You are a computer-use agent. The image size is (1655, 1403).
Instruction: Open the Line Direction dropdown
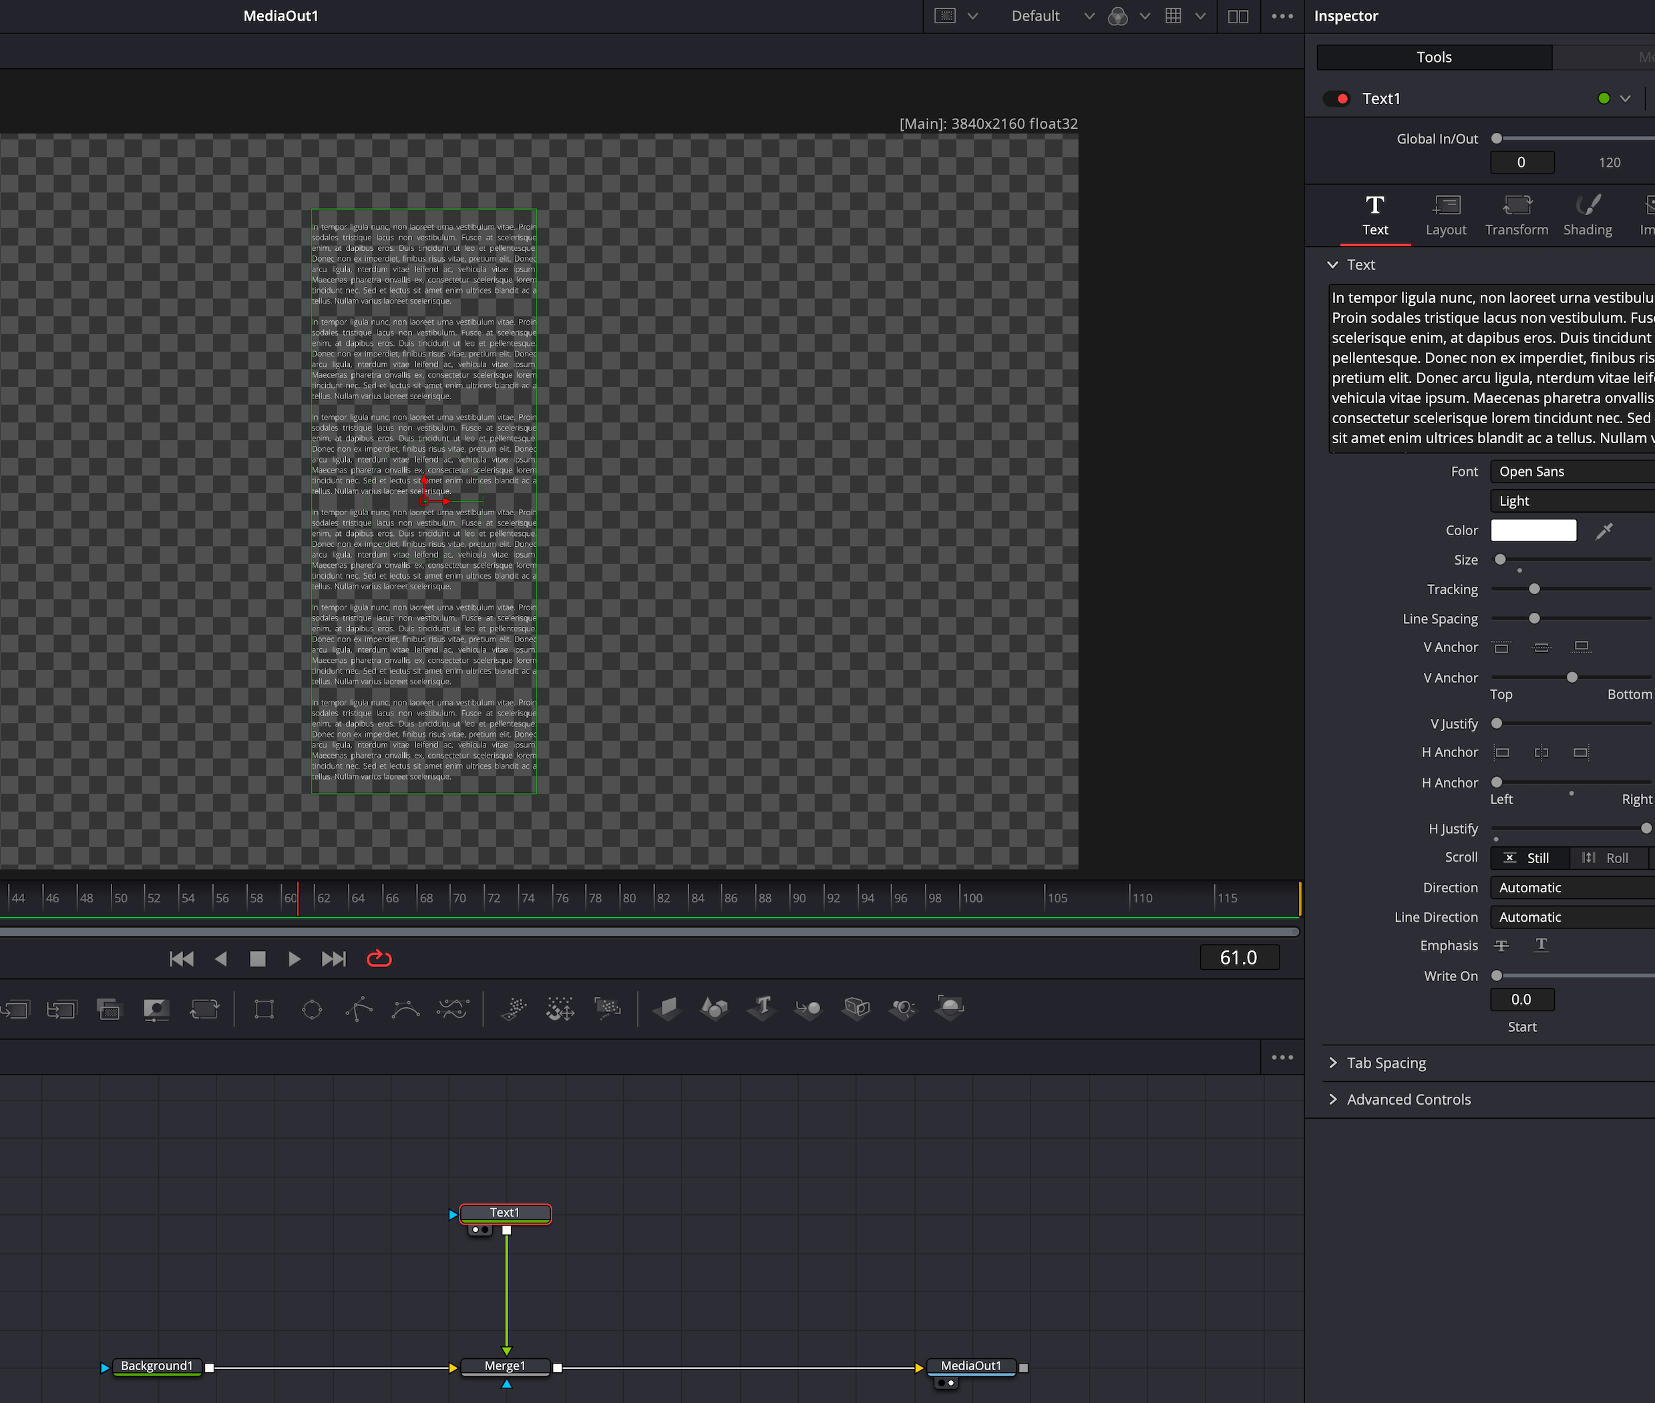pos(1572,917)
